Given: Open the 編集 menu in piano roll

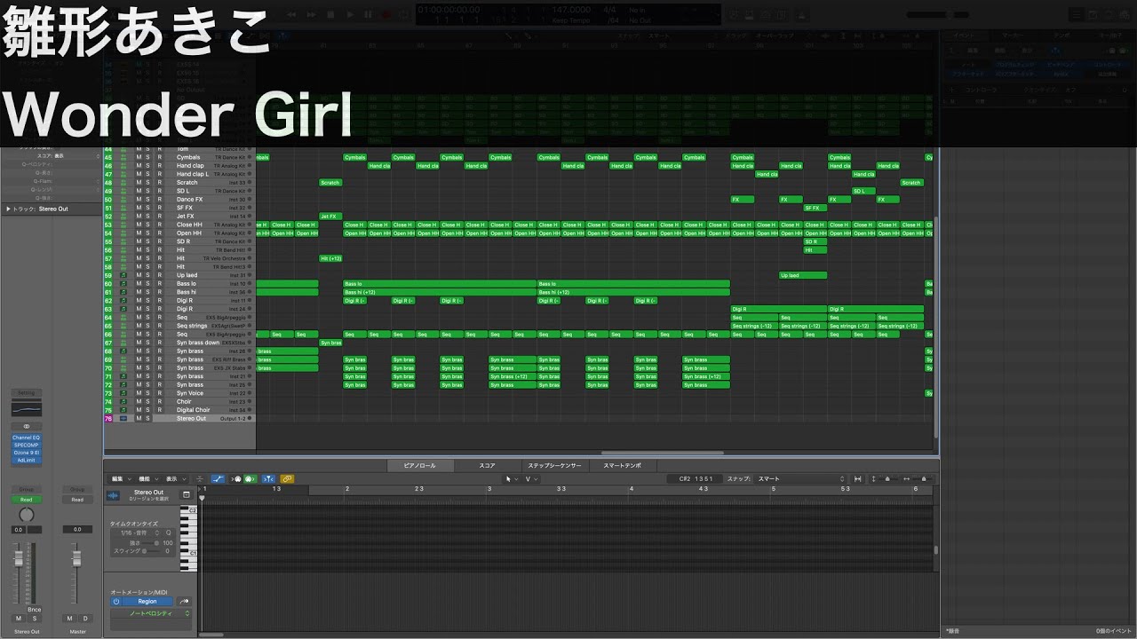Looking at the screenshot, I should (117, 479).
